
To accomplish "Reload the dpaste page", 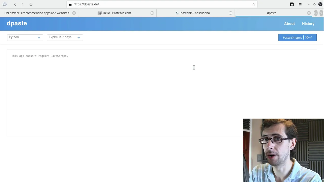I will (x=31, y=4).
